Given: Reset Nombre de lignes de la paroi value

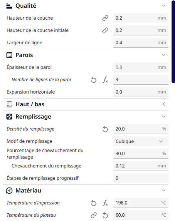Looking at the screenshot, I should click(94, 80).
